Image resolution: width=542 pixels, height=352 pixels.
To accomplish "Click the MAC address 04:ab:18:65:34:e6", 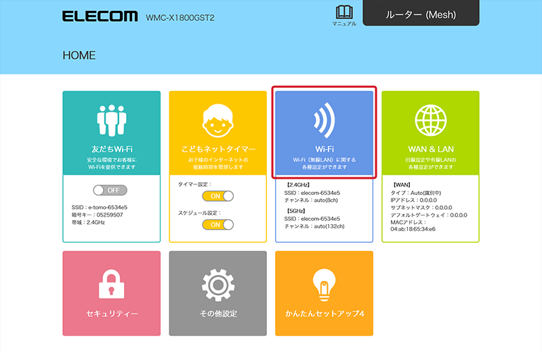I will 413,229.
